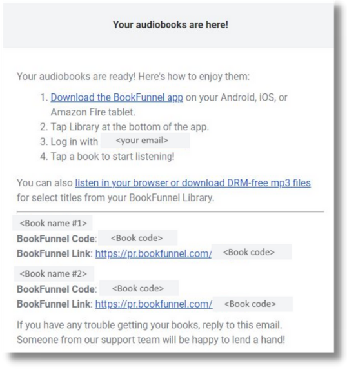Click the first BookFunnel Code label
The width and height of the screenshot is (347, 372).
pyautogui.click(x=57, y=239)
